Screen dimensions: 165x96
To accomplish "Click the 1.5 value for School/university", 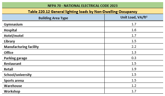I will (134, 75).
